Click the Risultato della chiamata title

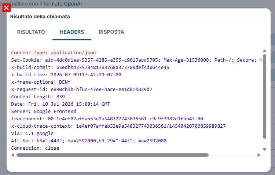[40, 17]
